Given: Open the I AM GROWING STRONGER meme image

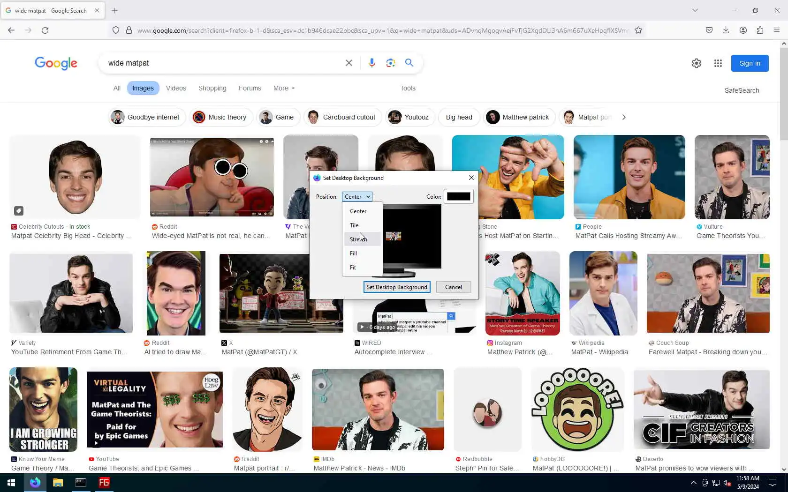Looking at the screenshot, I should 43,410.
